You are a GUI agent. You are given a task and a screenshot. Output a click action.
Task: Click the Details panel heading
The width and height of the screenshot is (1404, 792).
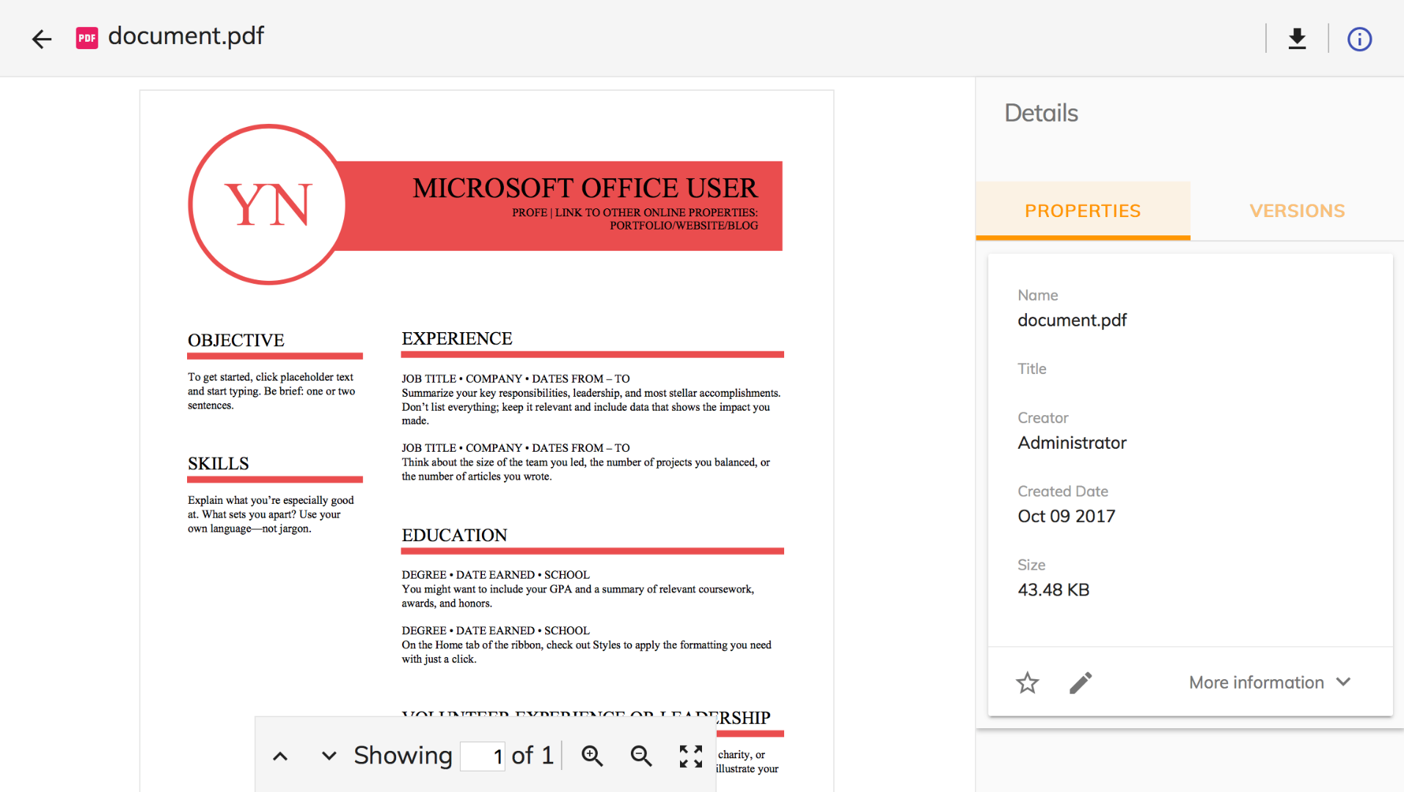[1041, 113]
